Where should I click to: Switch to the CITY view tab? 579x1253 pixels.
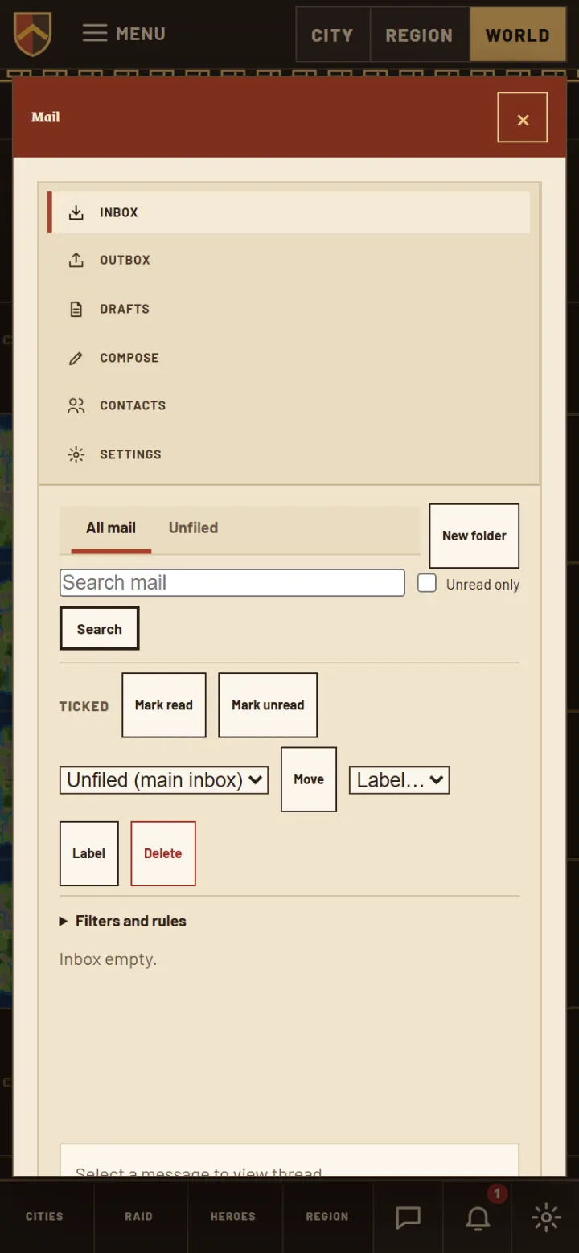pyautogui.click(x=332, y=35)
